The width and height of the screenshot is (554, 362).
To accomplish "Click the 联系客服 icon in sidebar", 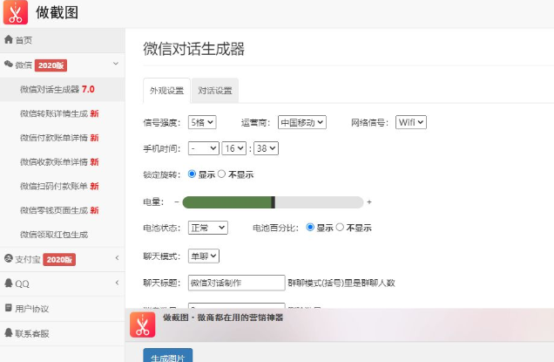I will 9,332.
